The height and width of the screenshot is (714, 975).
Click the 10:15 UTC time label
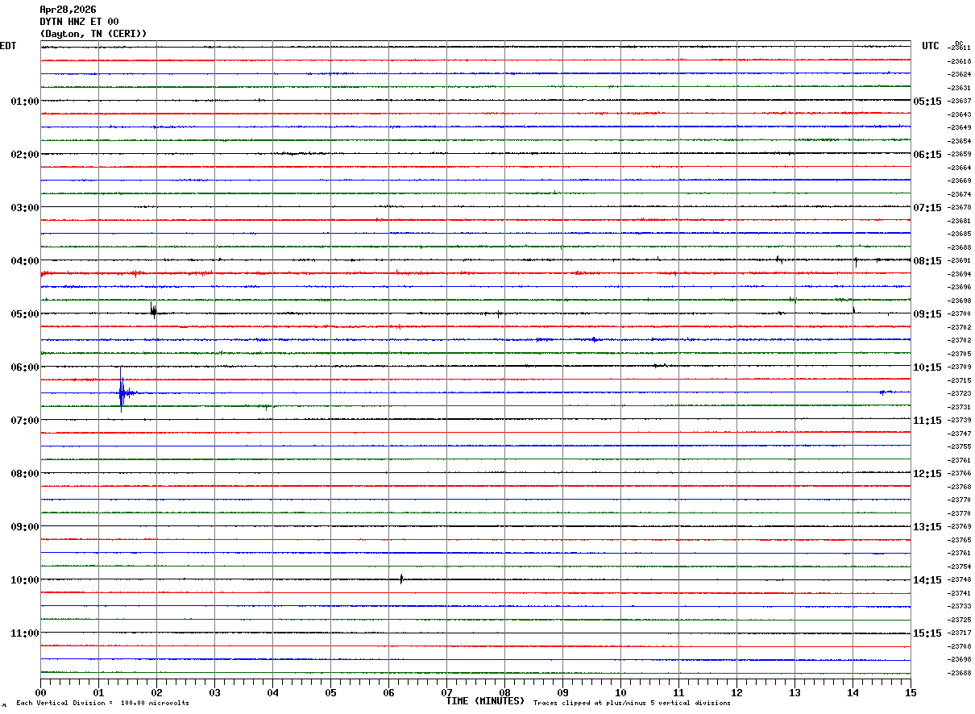click(x=927, y=367)
